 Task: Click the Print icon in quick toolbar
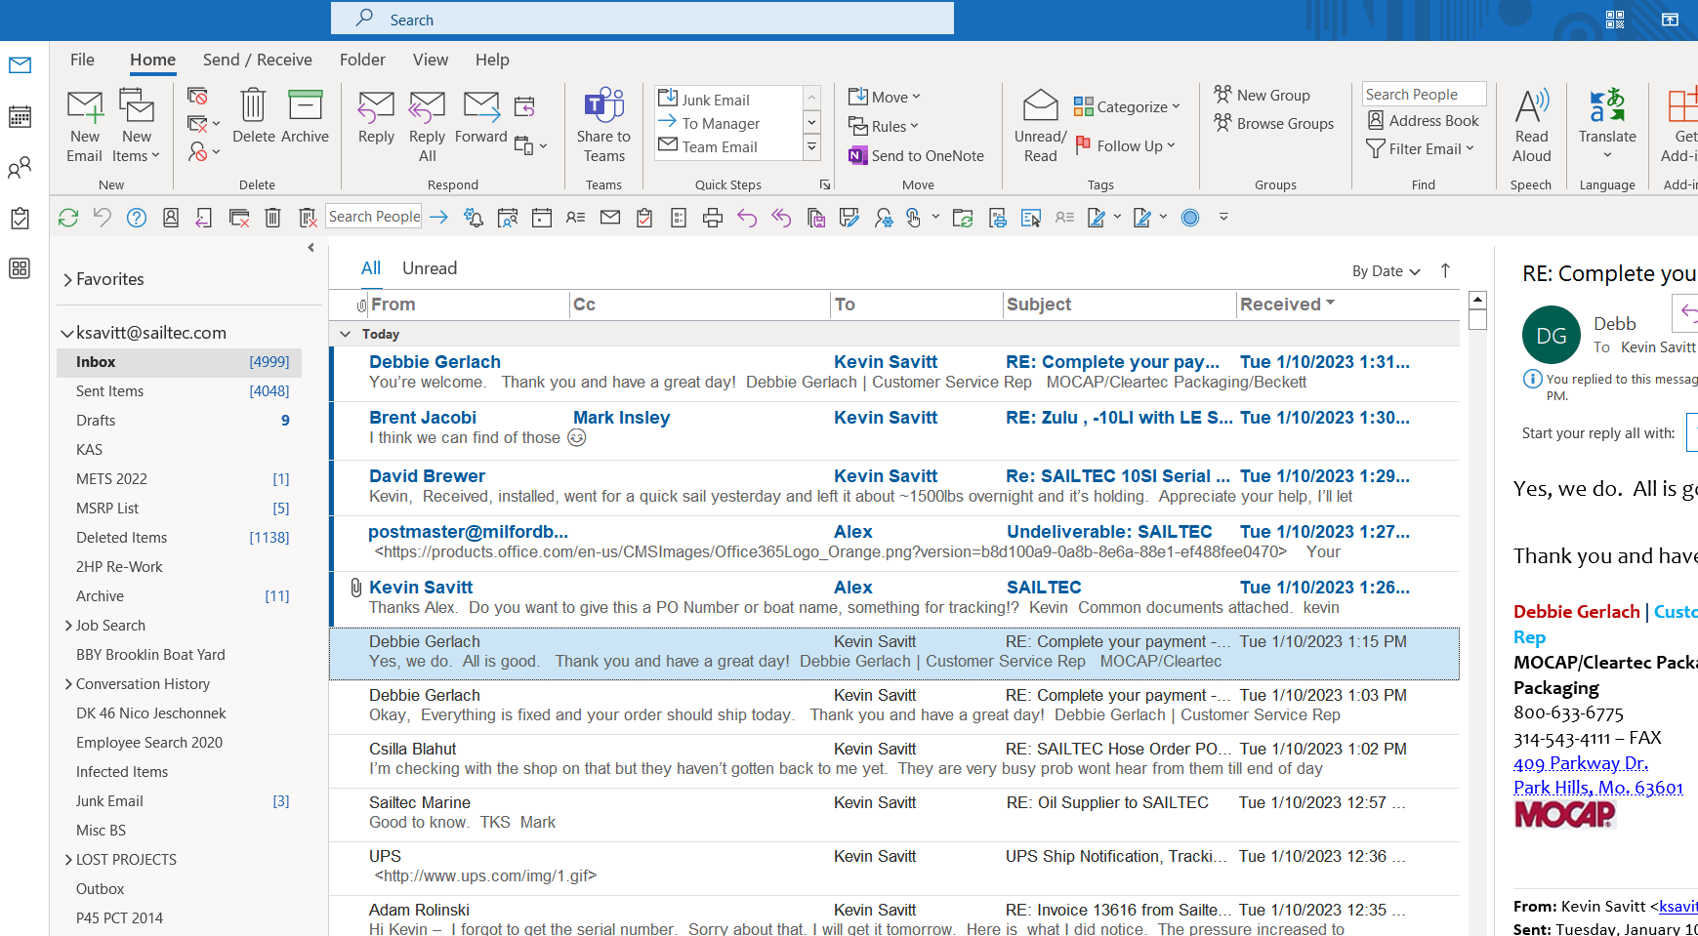713,218
